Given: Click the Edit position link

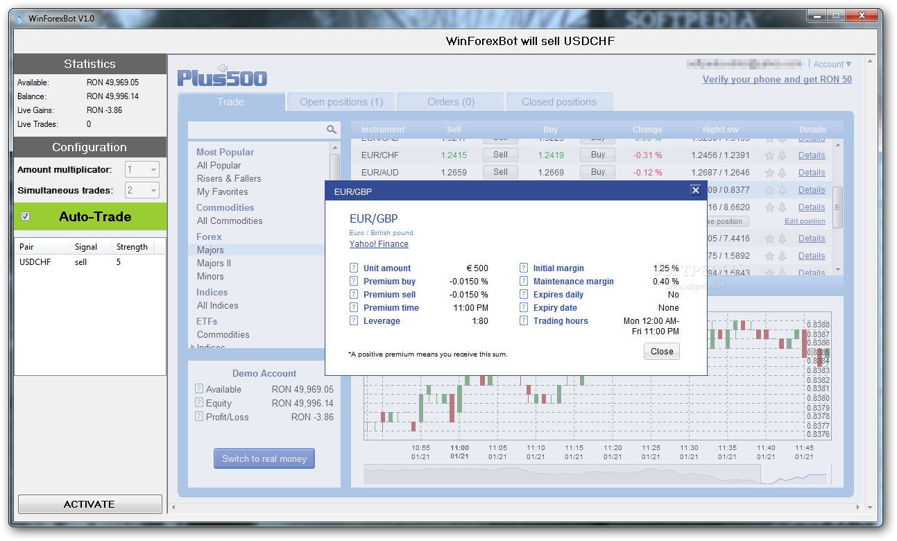Looking at the screenshot, I should tap(805, 221).
